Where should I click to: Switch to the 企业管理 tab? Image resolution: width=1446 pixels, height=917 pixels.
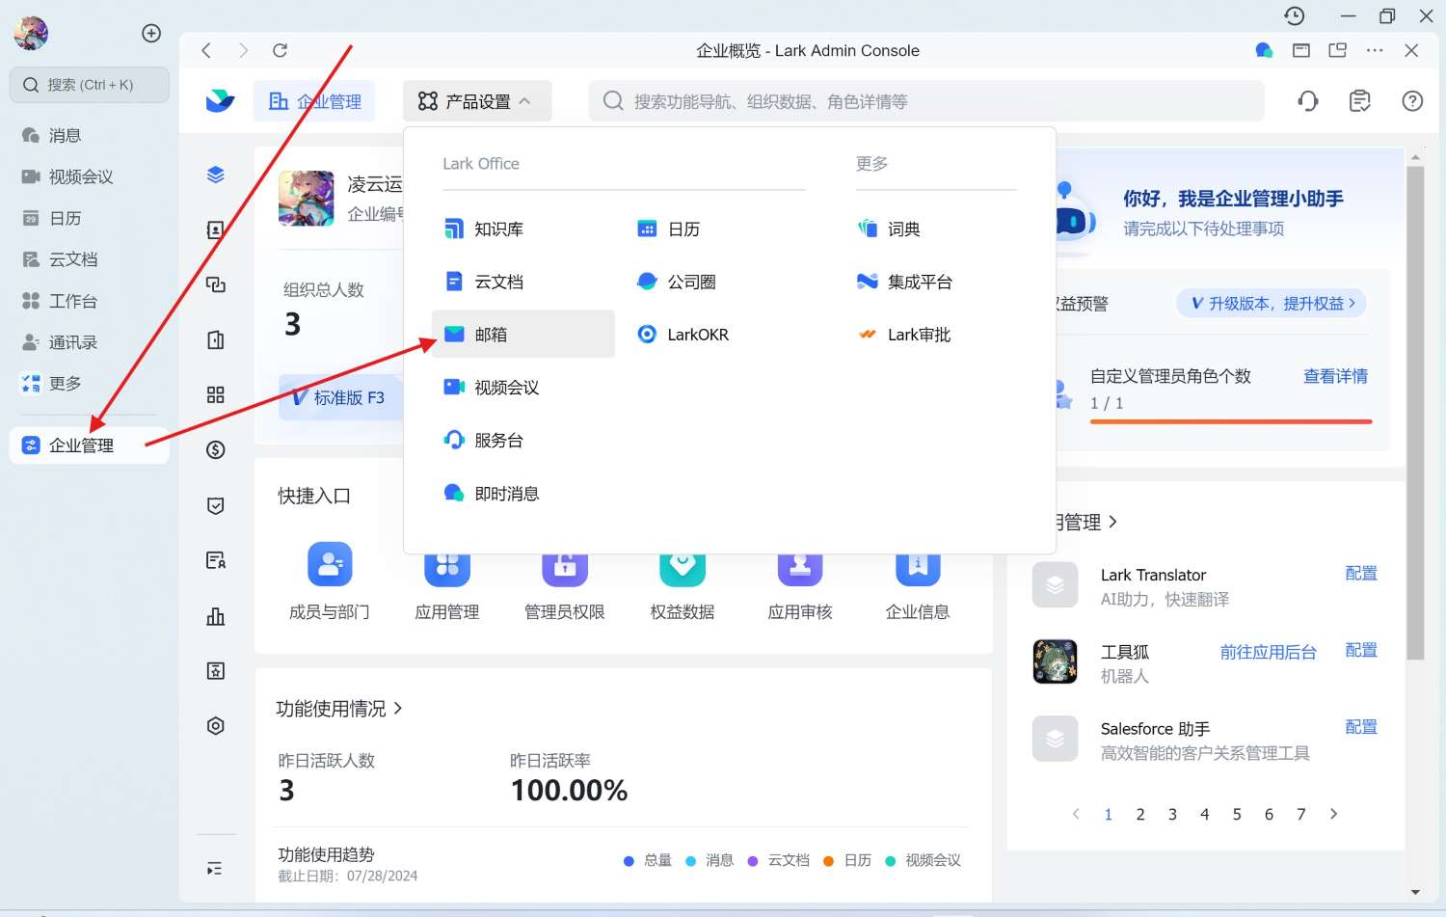(315, 101)
